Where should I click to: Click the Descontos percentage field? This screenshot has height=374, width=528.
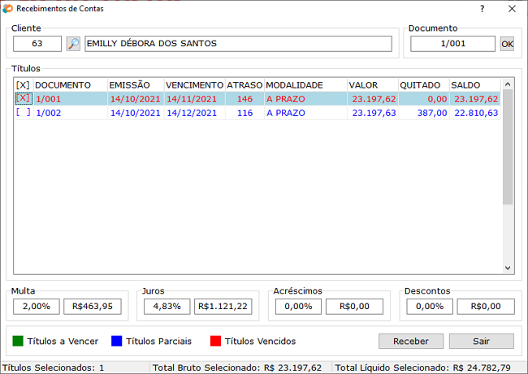coord(430,307)
